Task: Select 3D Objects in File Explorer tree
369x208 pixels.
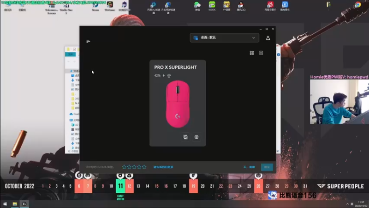Action: coord(75,125)
